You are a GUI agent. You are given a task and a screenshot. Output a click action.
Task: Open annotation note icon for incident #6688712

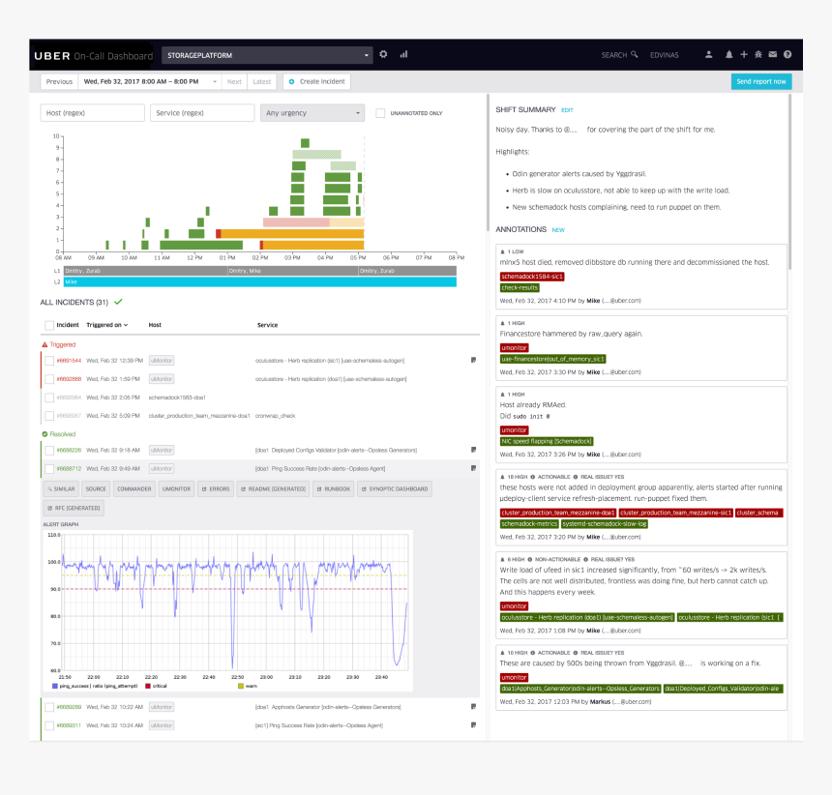point(473,468)
